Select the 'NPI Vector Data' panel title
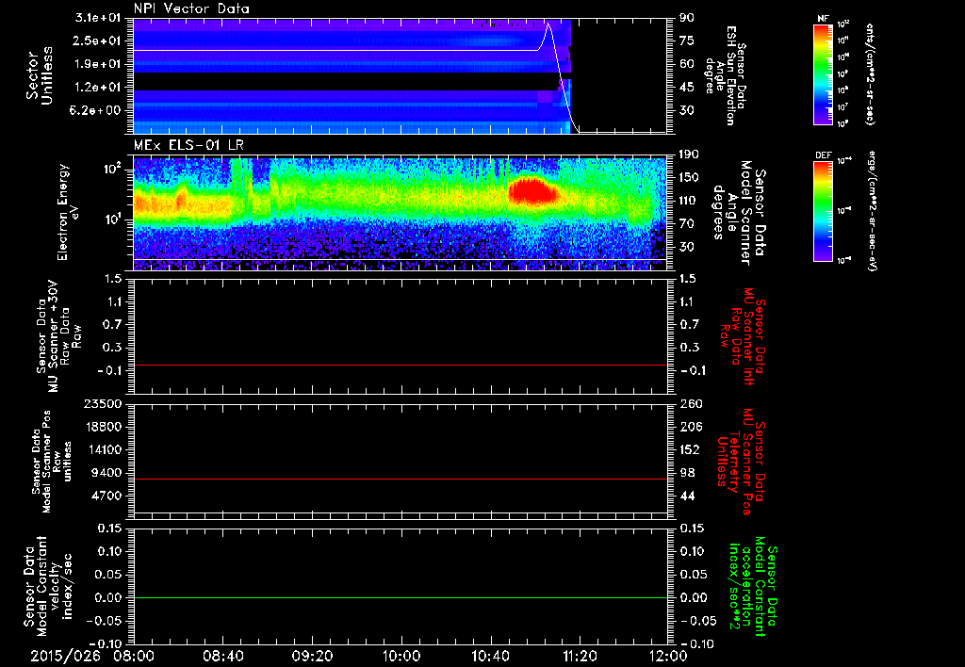 [x=191, y=8]
